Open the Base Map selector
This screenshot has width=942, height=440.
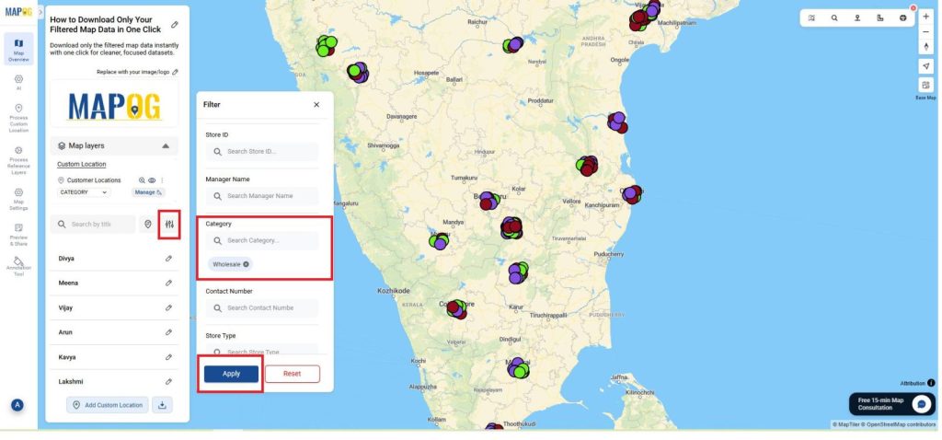coord(925,86)
